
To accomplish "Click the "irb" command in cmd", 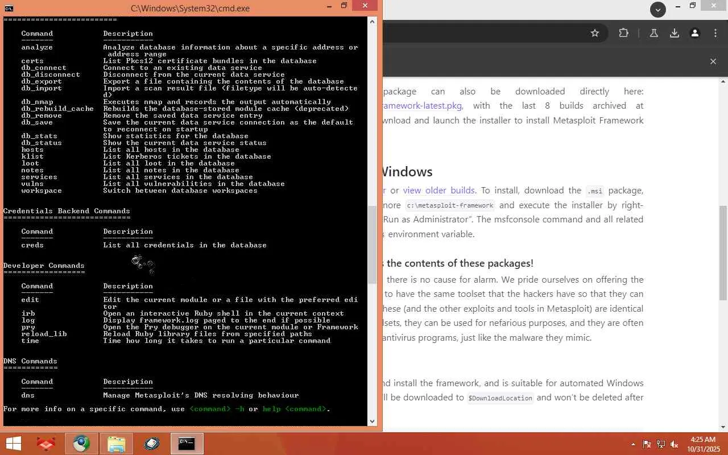I will [28, 313].
